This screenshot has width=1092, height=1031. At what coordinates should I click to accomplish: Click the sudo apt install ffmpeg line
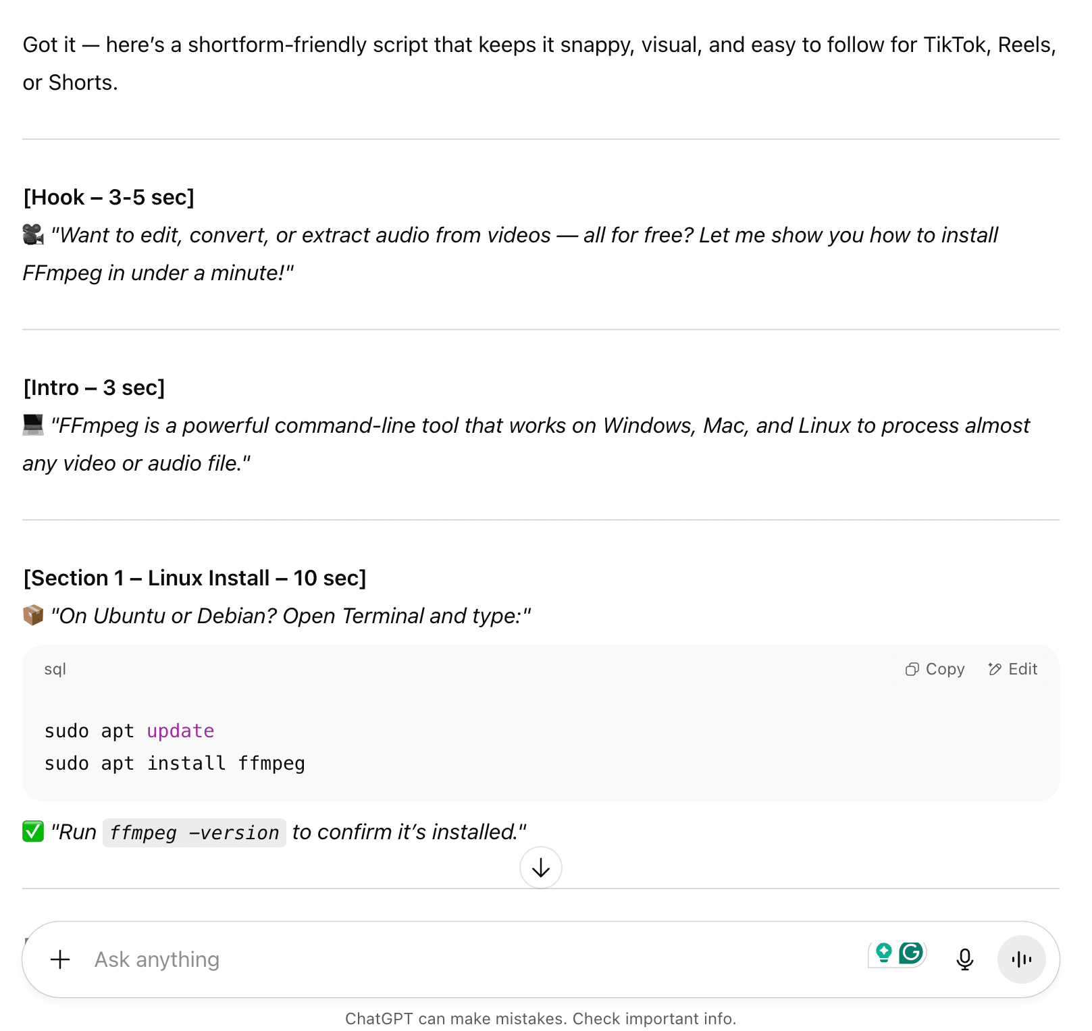175,764
